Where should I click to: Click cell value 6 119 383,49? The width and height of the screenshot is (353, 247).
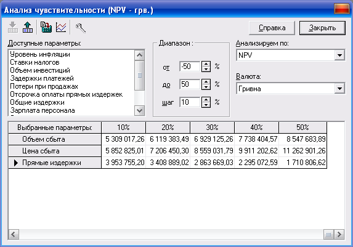tap(168, 139)
